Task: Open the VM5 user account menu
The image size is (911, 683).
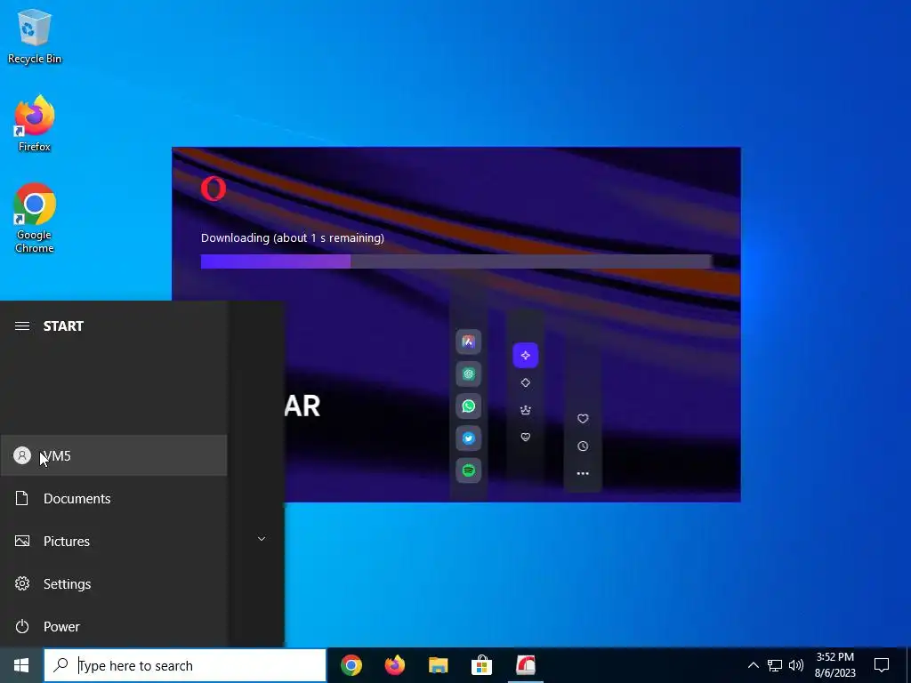Action: (x=113, y=456)
